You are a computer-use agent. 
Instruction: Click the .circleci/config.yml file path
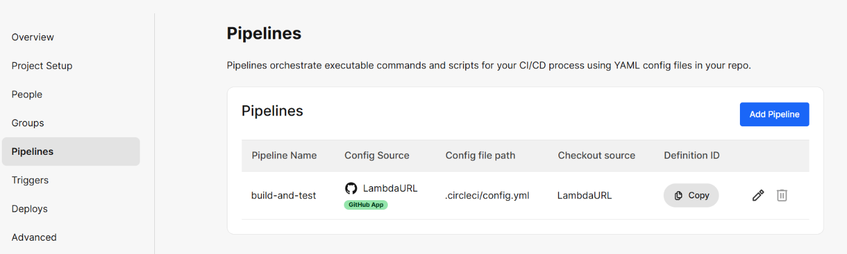tap(488, 195)
